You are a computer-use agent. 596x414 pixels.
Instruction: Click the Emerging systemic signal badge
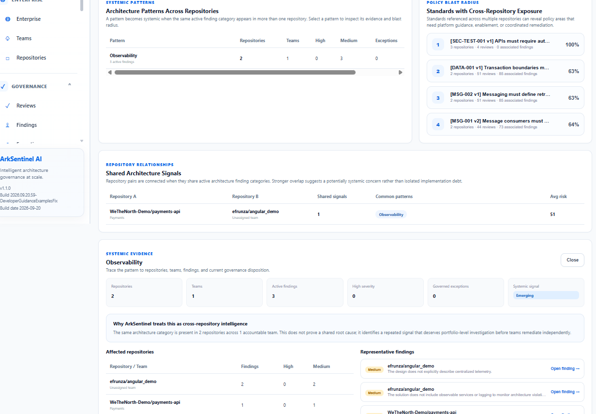pos(546,295)
